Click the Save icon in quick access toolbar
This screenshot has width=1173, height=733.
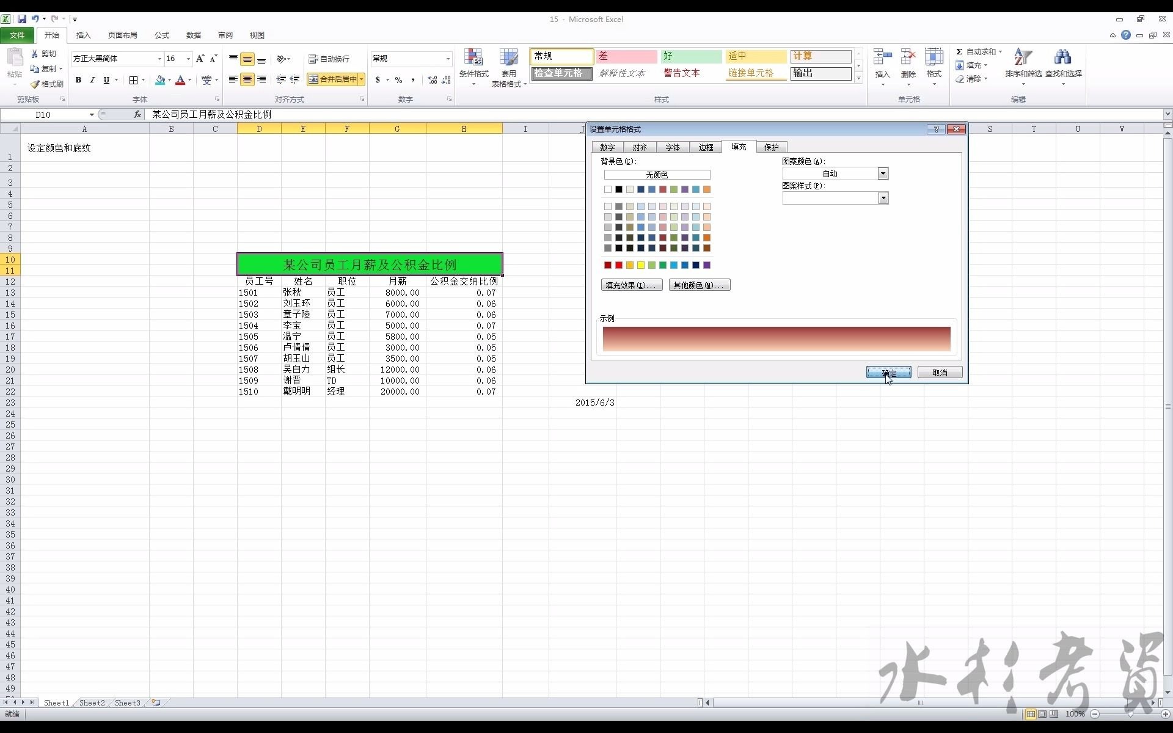click(22, 19)
